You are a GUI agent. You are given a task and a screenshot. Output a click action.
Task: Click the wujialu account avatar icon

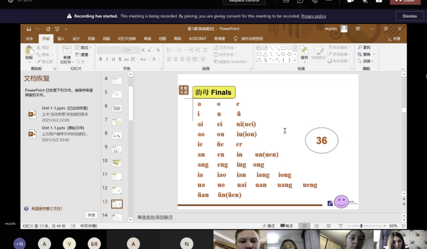344,29
